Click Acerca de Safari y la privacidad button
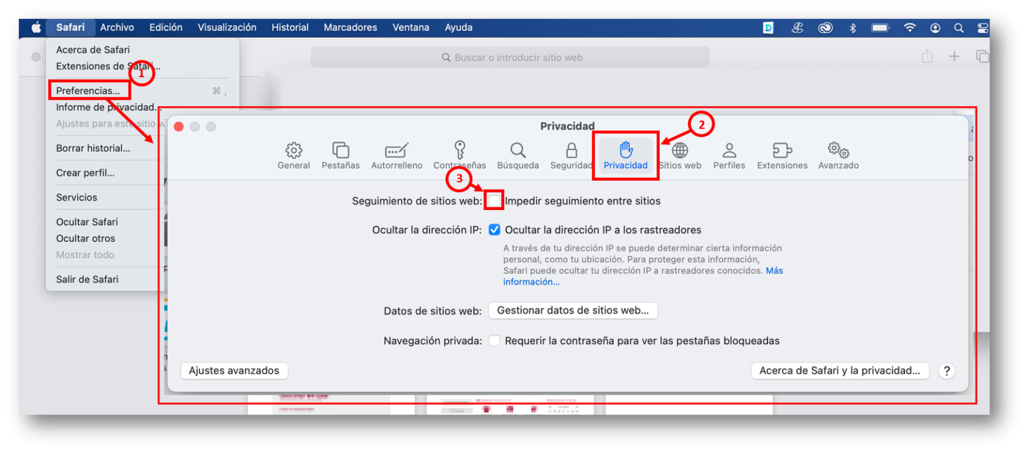Screen dimensions: 1028x453 click(x=840, y=370)
